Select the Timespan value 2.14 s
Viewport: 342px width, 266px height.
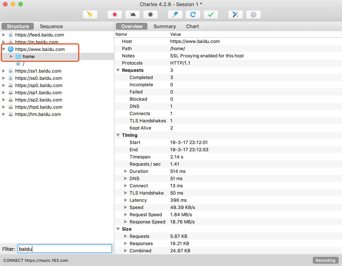pos(177,157)
